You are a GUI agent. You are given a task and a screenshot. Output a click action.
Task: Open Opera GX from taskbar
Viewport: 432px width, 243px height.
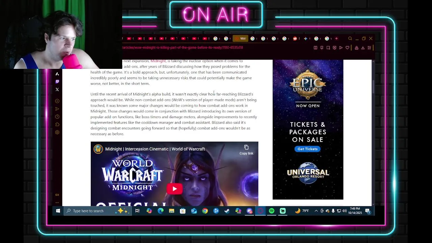(x=261, y=211)
